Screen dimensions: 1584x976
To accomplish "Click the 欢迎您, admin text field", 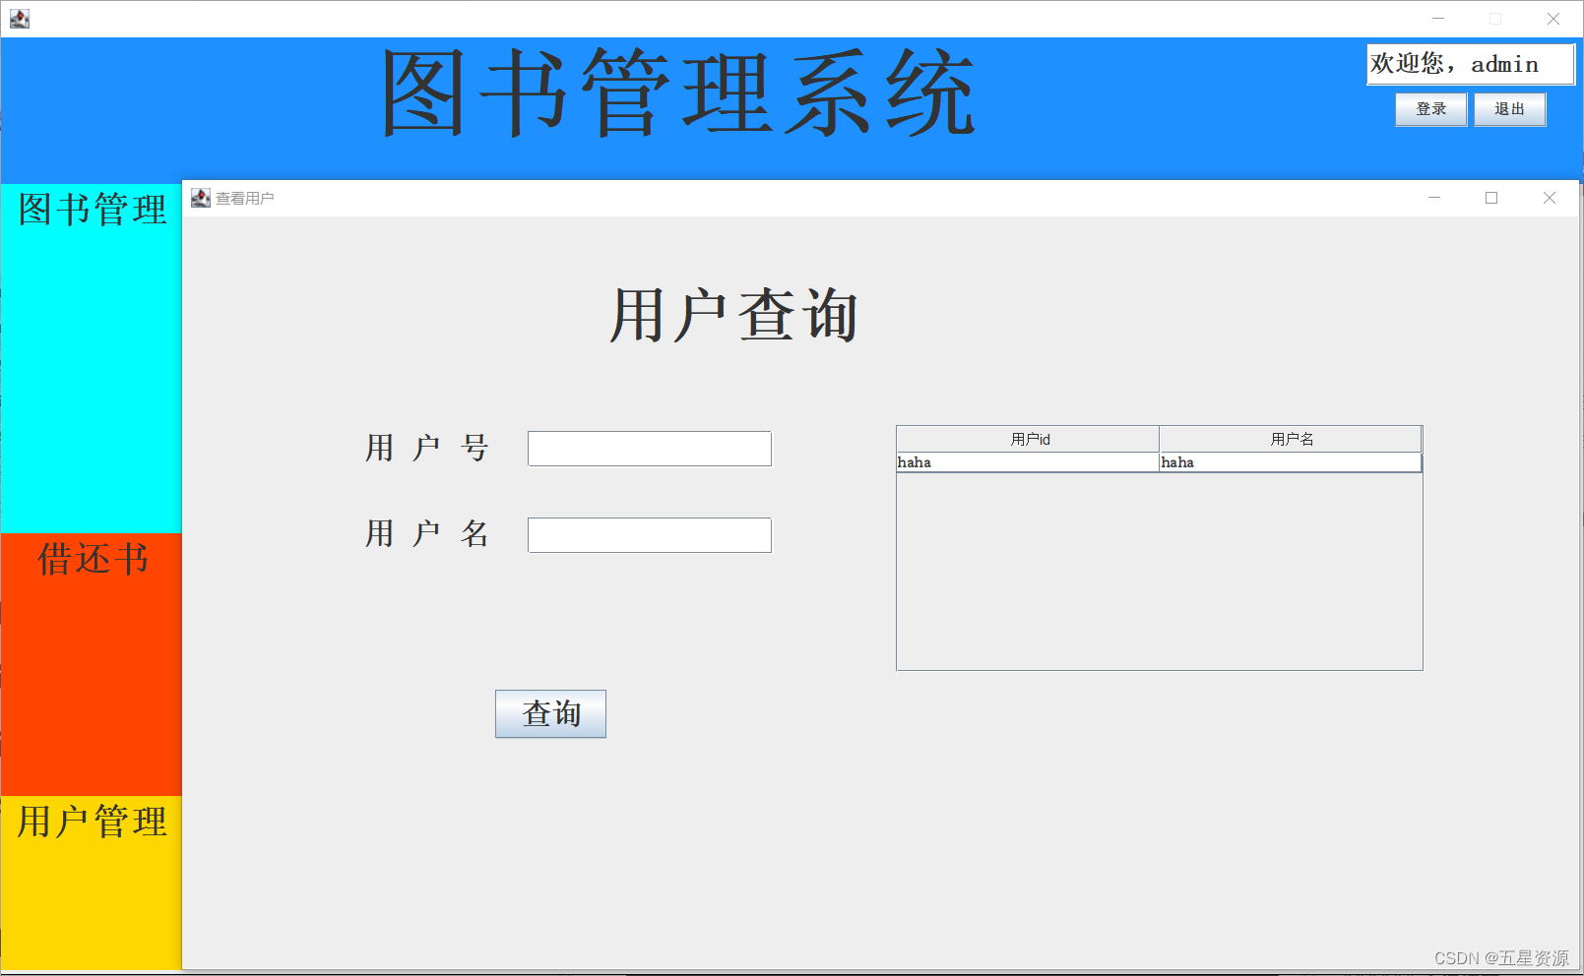I will click(1470, 64).
